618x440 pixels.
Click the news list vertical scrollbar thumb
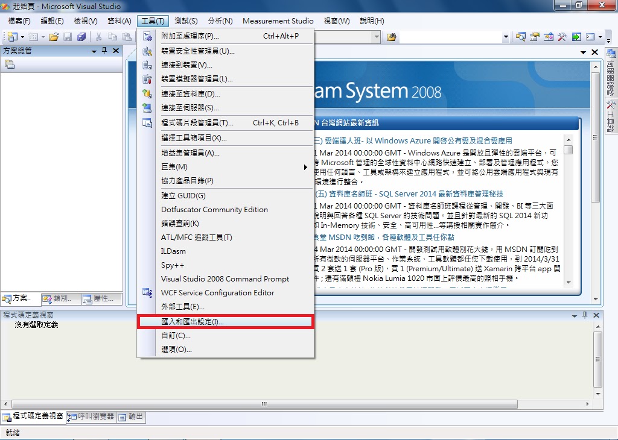[x=568, y=149]
